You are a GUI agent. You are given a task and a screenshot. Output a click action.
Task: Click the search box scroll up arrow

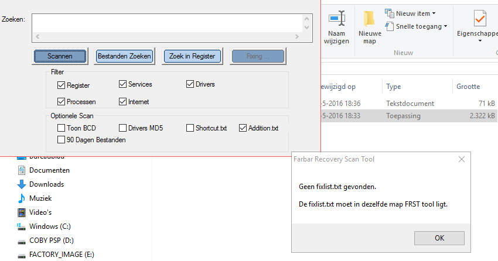point(306,19)
